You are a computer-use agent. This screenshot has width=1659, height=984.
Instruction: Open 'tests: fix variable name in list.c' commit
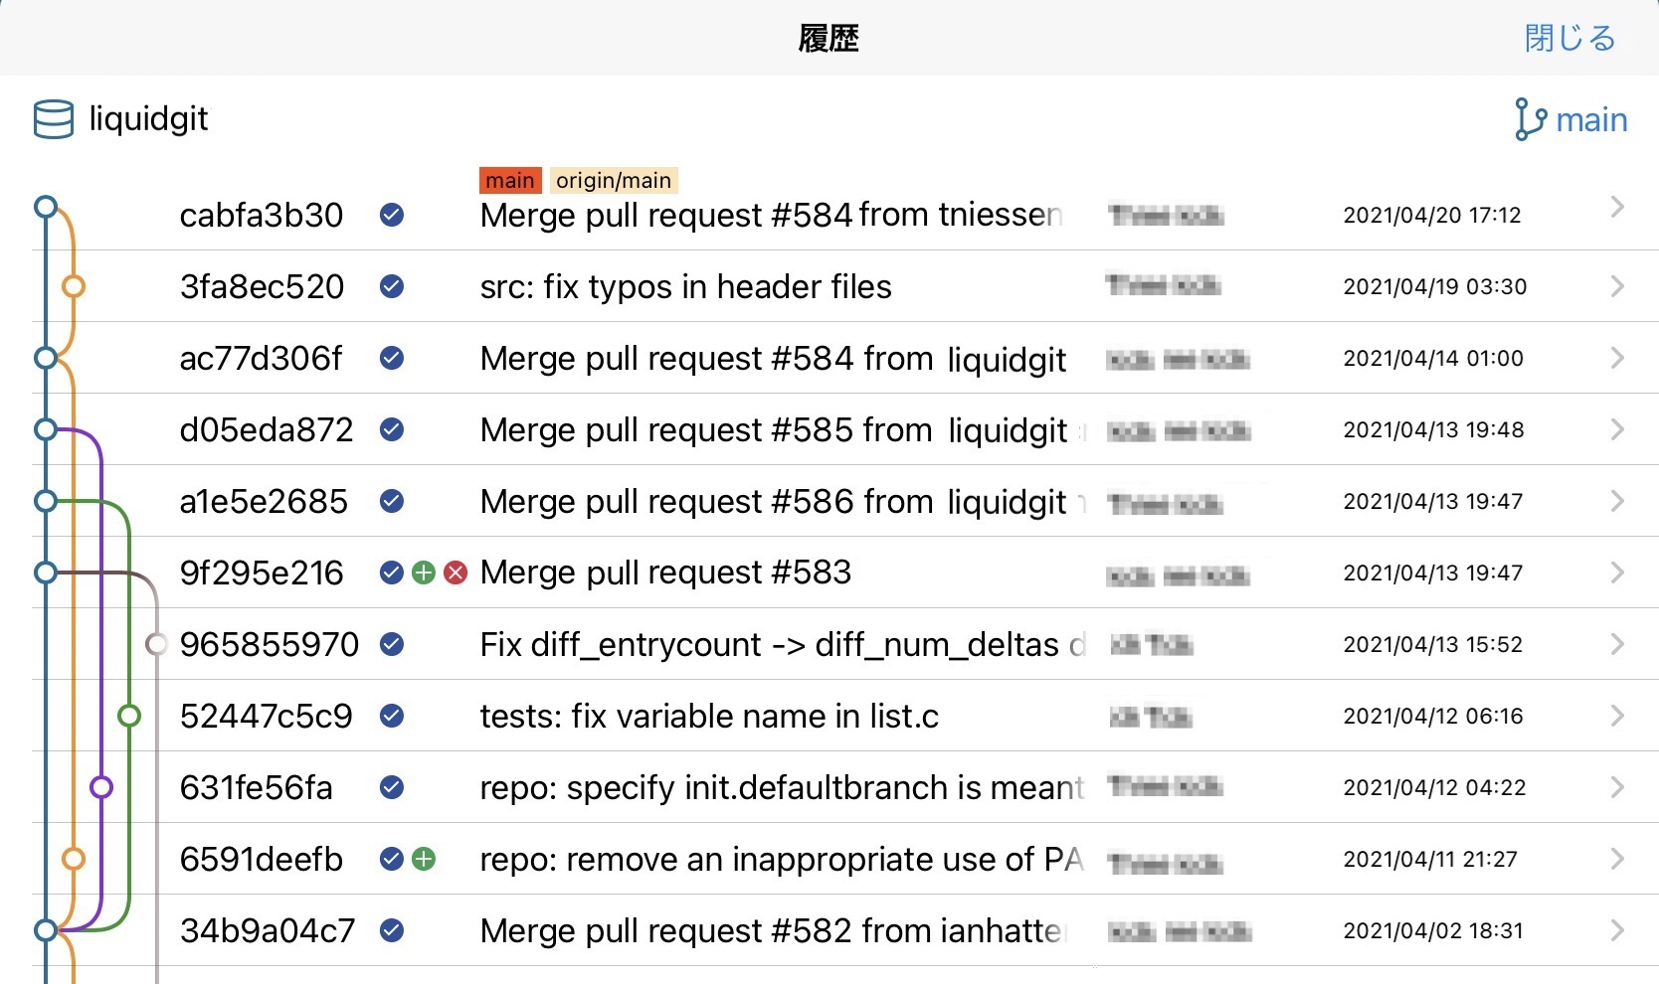(708, 716)
